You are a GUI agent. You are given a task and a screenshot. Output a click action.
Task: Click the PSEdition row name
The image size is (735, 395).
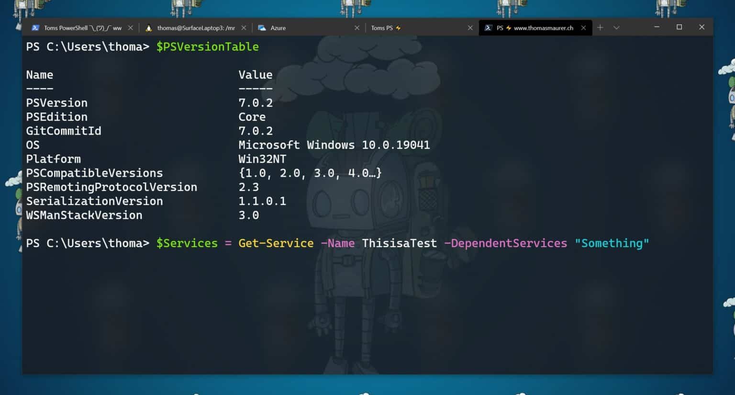(x=57, y=117)
